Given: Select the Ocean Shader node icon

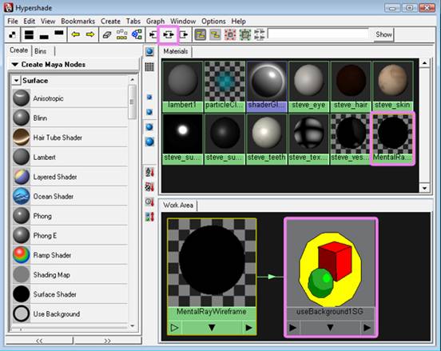Looking at the screenshot, I should (x=22, y=196).
